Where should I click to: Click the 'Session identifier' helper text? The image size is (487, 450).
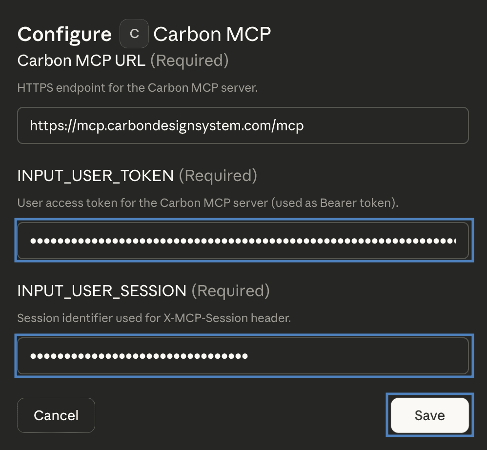154,318
